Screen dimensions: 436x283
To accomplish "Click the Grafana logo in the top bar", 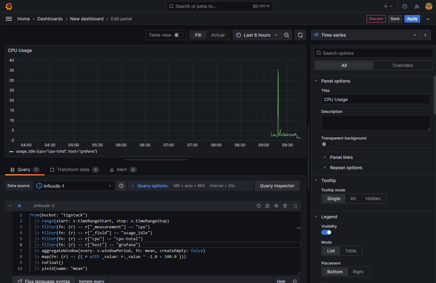I will click(9, 6).
